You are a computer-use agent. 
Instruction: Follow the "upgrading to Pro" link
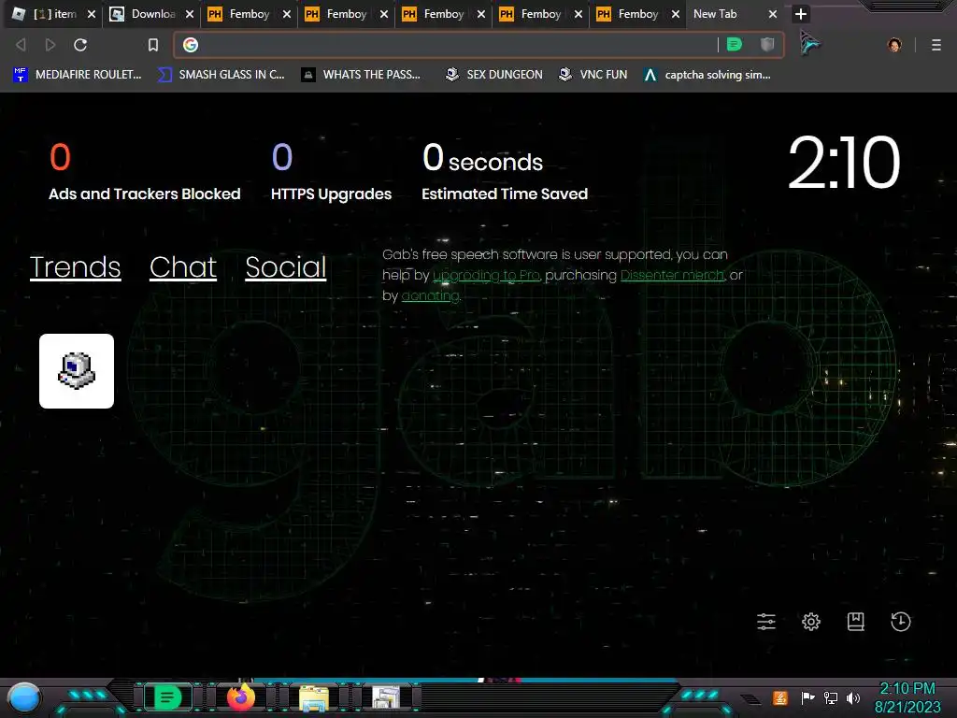[486, 276]
